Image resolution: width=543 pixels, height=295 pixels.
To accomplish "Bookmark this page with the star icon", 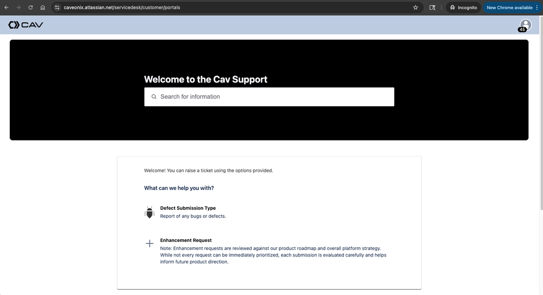I will [x=416, y=7].
